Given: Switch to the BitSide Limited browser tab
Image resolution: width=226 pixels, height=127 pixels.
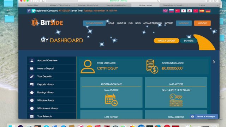Looking at the screenshot, I should point(145,5).
